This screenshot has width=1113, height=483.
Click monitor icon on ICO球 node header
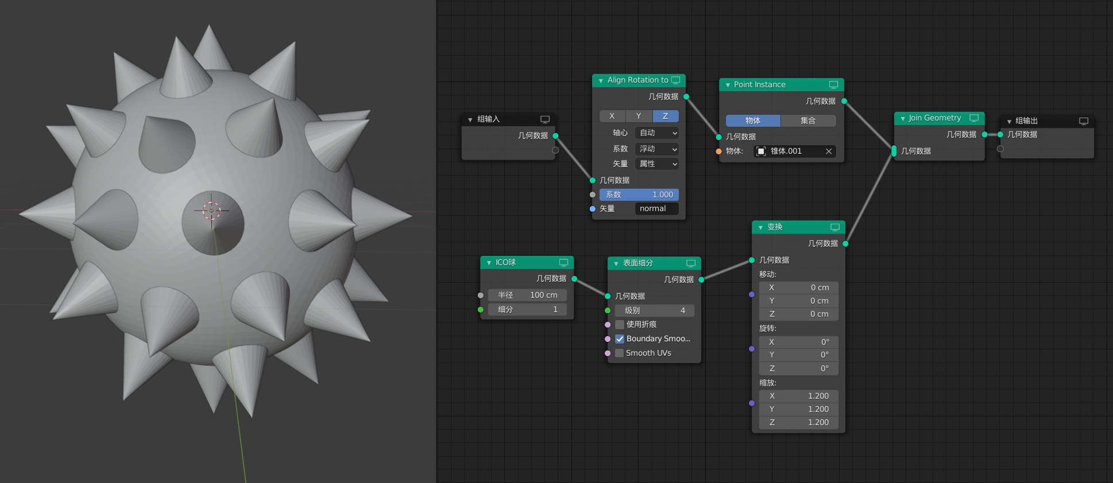coord(563,263)
